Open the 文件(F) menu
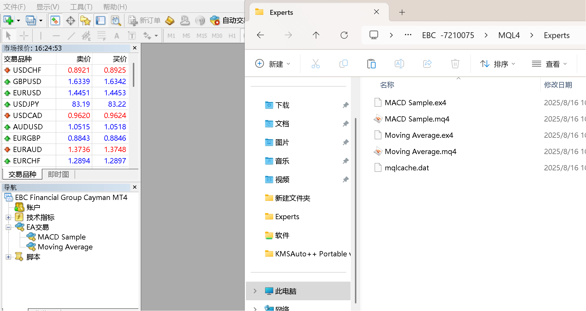The height and width of the screenshot is (311, 586). tap(15, 7)
